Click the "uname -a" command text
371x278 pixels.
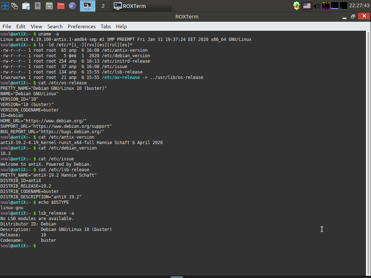tap(49, 34)
